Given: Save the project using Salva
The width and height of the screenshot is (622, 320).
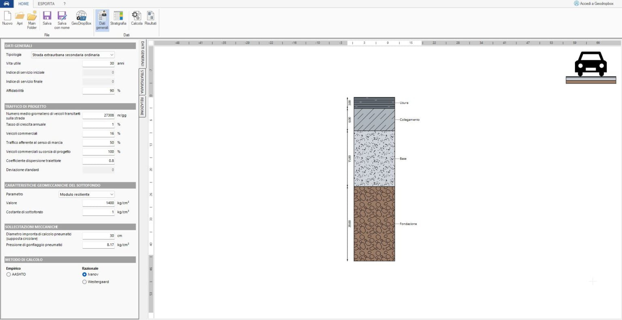Looking at the screenshot, I should [x=47, y=18].
